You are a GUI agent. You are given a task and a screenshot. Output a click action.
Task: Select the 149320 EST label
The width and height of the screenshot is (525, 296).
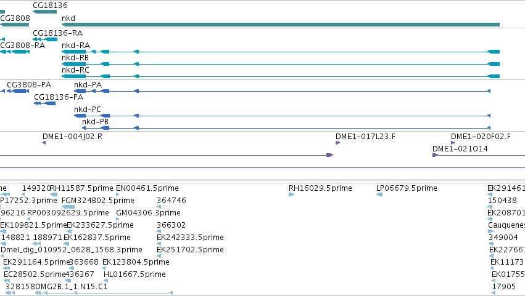(x=36, y=188)
